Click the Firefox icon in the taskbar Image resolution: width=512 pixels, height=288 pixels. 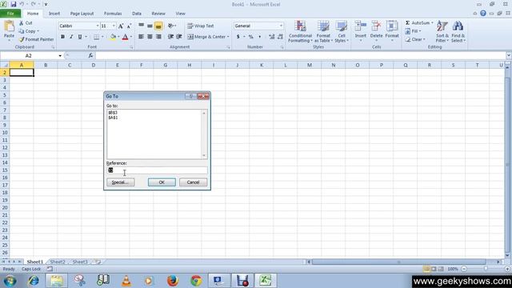tap(173, 281)
